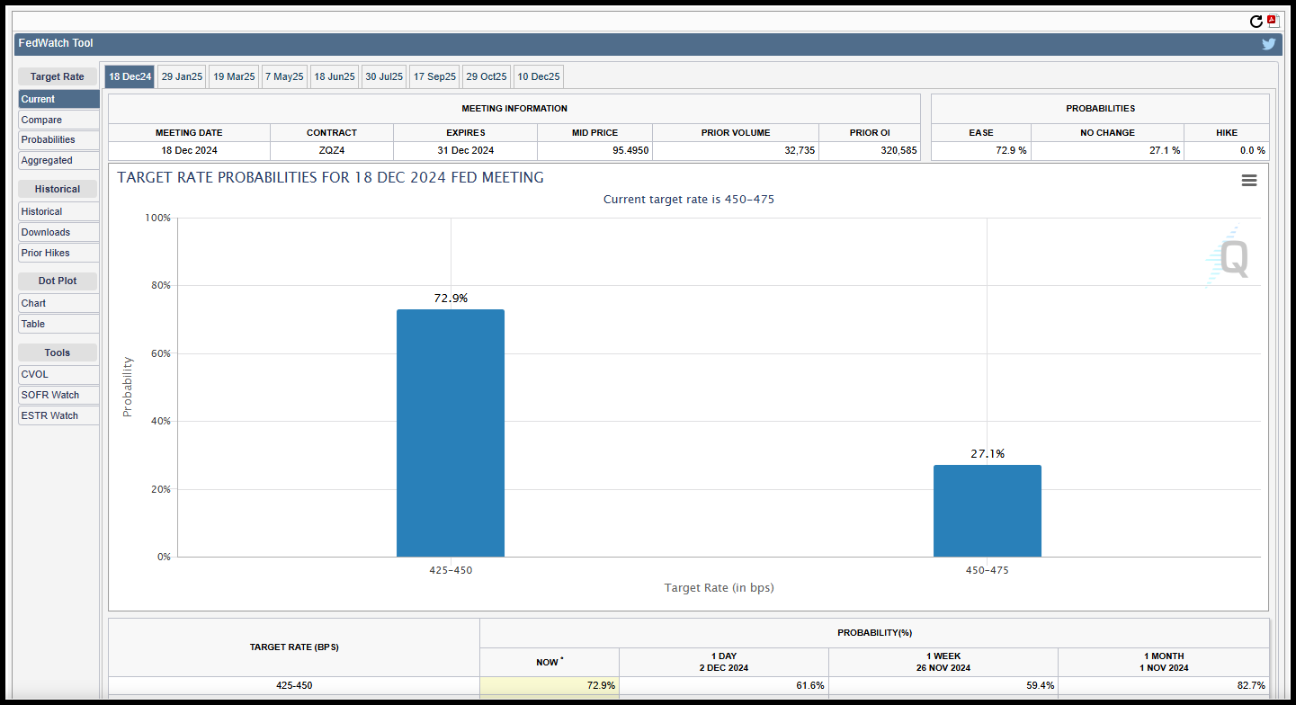The height and width of the screenshot is (705, 1296).
Task: Open the SOFR Watch tool
Action: point(58,395)
